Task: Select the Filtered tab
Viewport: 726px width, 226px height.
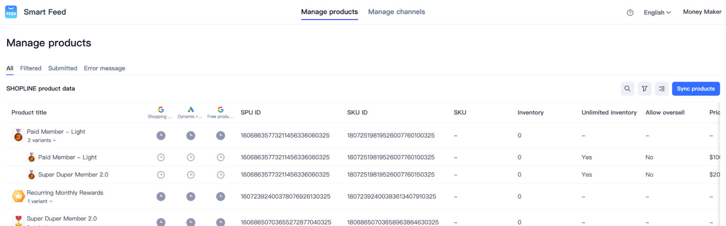Action: 30,69
